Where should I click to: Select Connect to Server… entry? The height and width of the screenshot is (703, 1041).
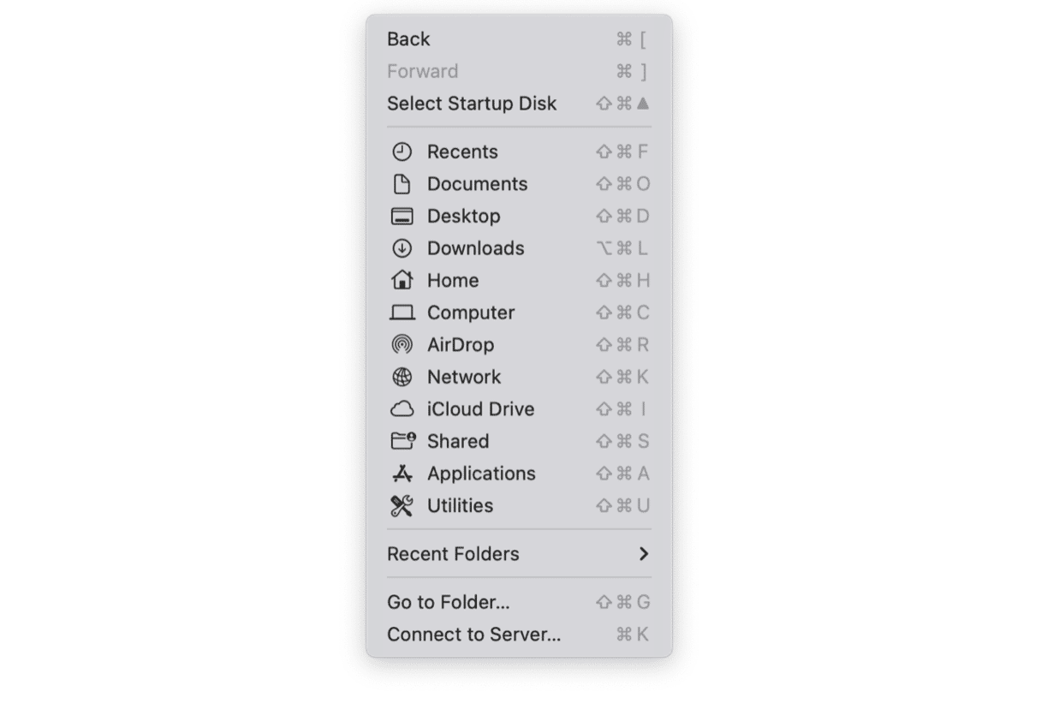[519, 634]
